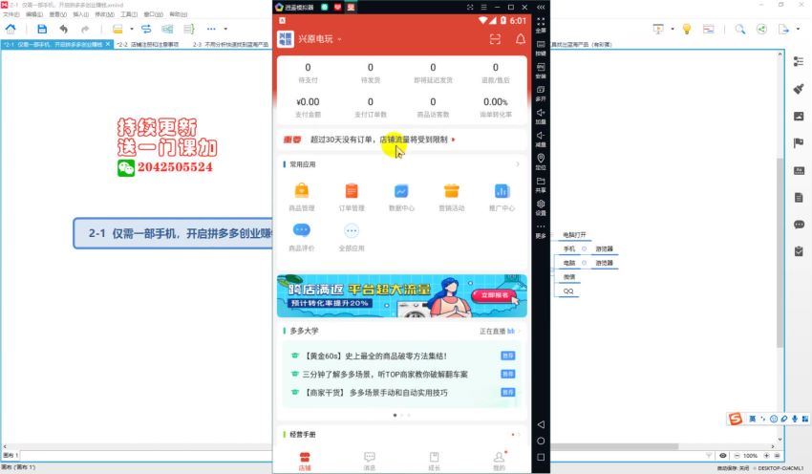The width and height of the screenshot is (812, 474).
Task: Open the yellow topic style icon
Action: click(x=118, y=29)
